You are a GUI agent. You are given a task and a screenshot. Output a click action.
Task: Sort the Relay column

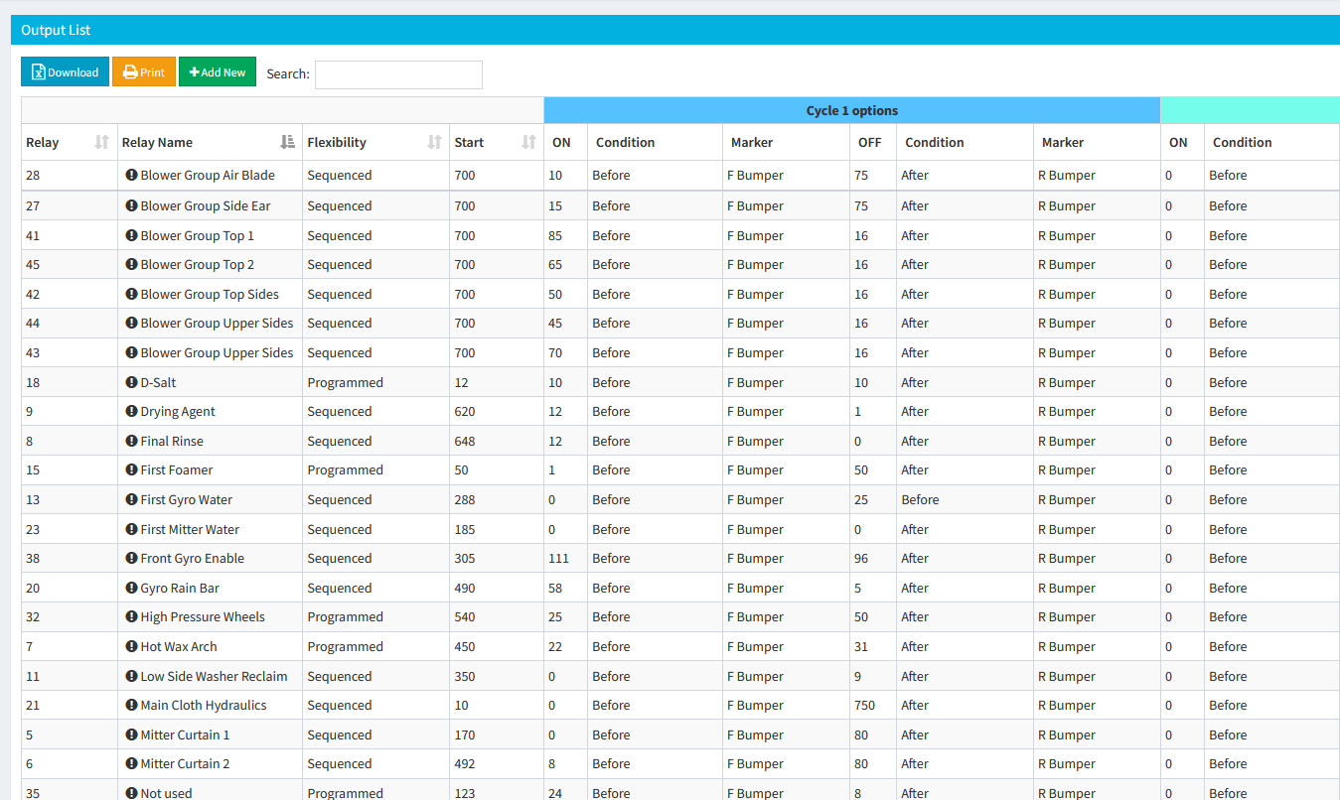coord(99,142)
